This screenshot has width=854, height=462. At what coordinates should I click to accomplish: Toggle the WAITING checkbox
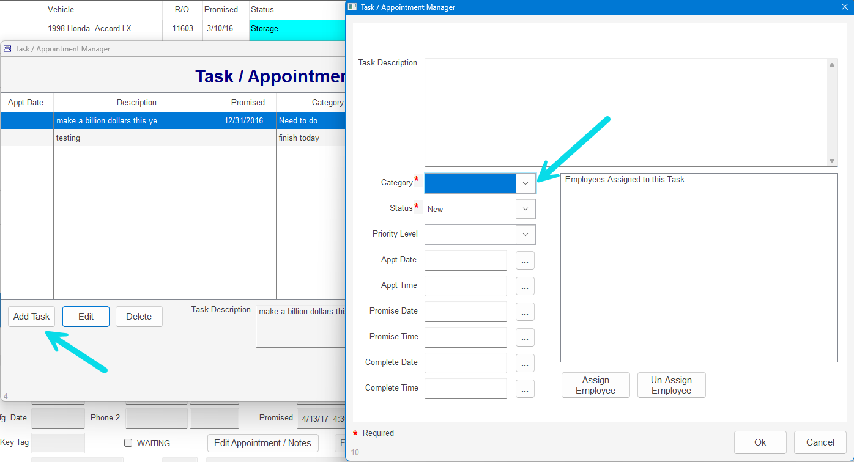pyautogui.click(x=128, y=443)
